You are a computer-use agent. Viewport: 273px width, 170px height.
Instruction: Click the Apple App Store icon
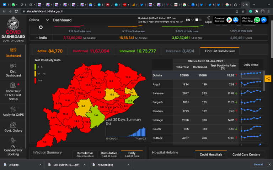pyautogui.click(x=236, y=20)
